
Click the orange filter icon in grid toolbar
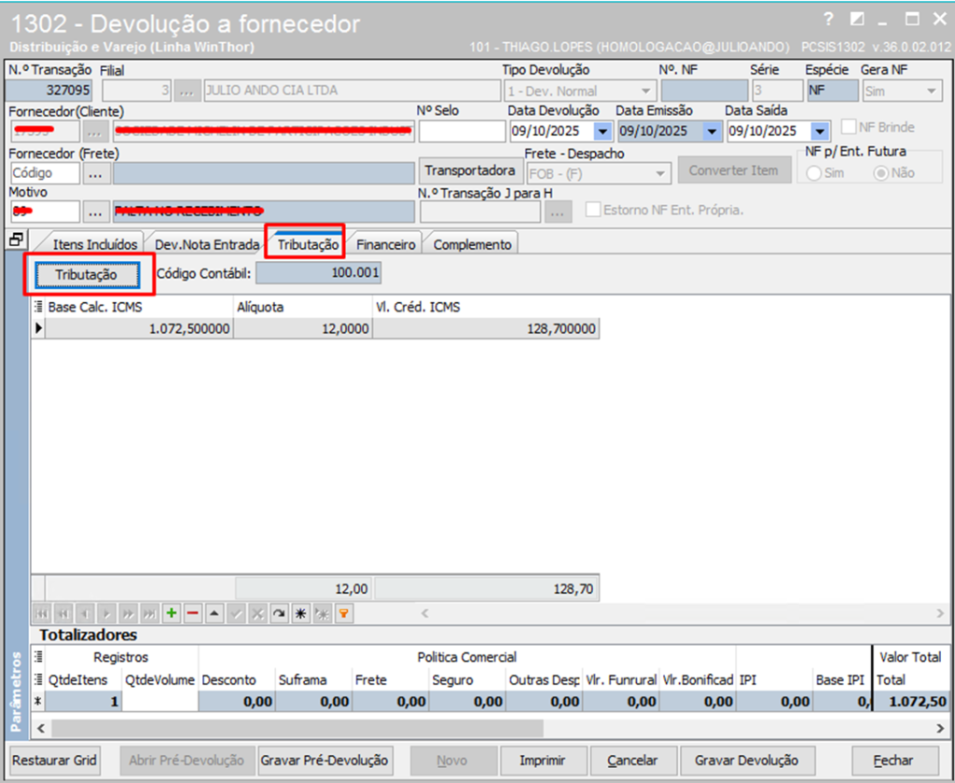343,613
